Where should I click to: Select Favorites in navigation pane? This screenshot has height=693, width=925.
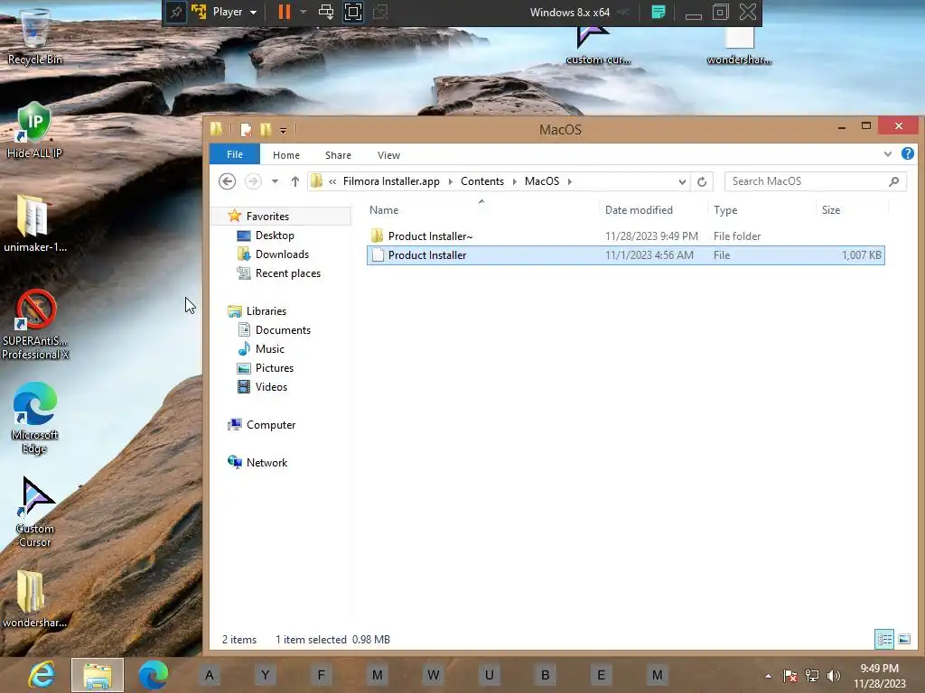tap(267, 217)
